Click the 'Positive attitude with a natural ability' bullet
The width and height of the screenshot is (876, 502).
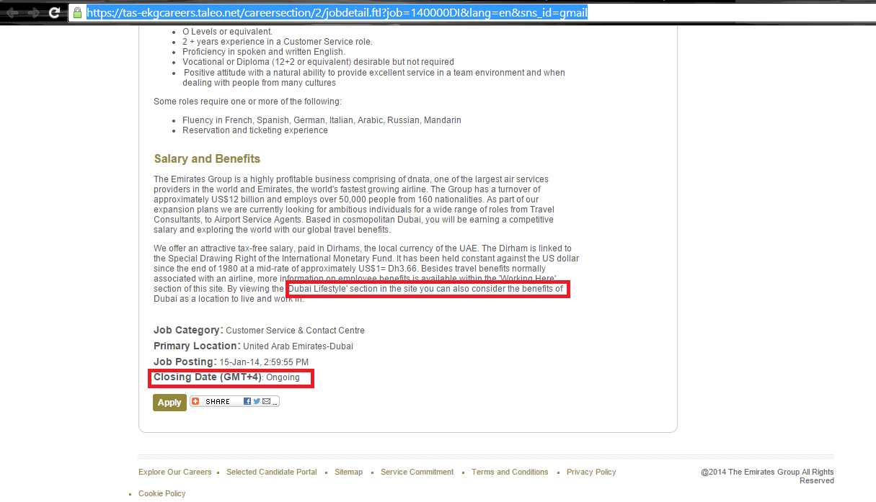[373, 78]
